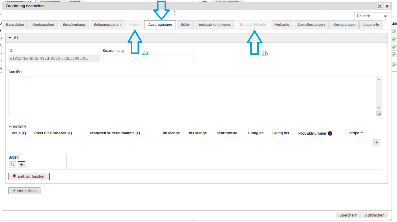
Task: Select the Lagerorte tab
Action: point(371,25)
